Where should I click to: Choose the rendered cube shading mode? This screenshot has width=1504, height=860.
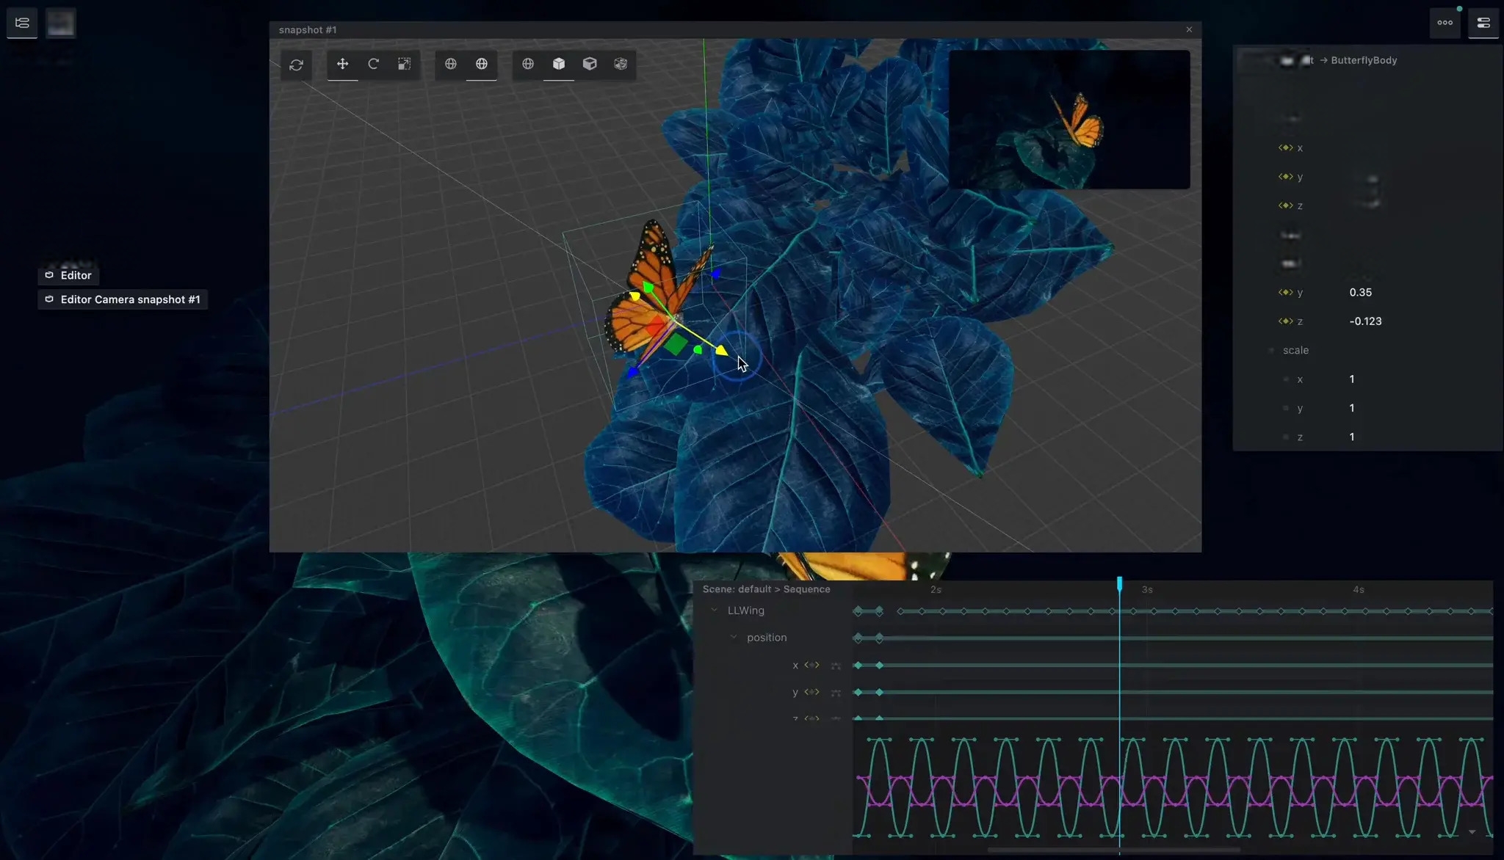(621, 64)
